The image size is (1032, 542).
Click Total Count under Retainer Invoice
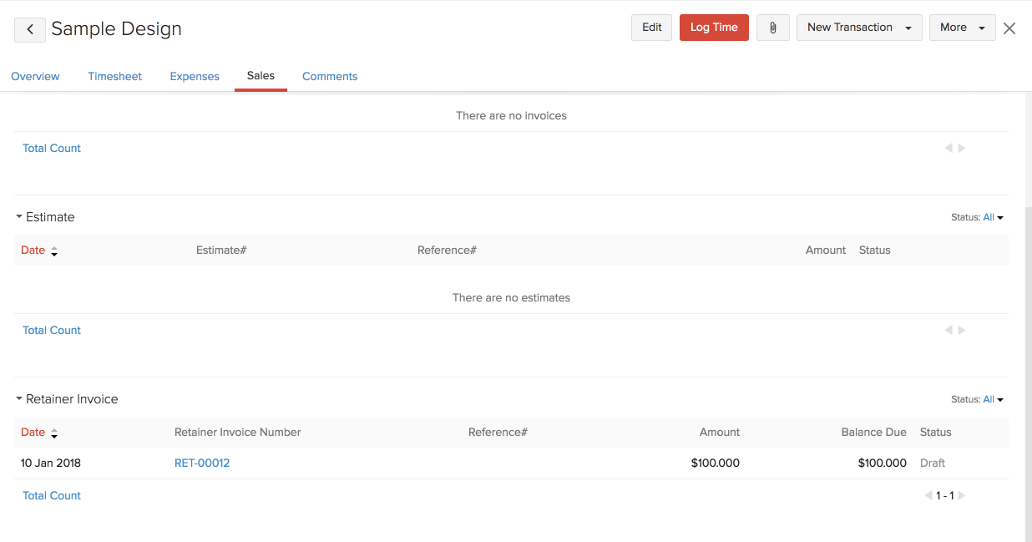point(52,495)
